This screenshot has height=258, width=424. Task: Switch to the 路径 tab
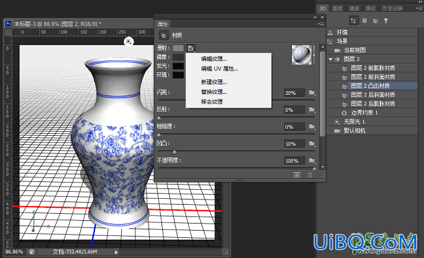coord(371,8)
